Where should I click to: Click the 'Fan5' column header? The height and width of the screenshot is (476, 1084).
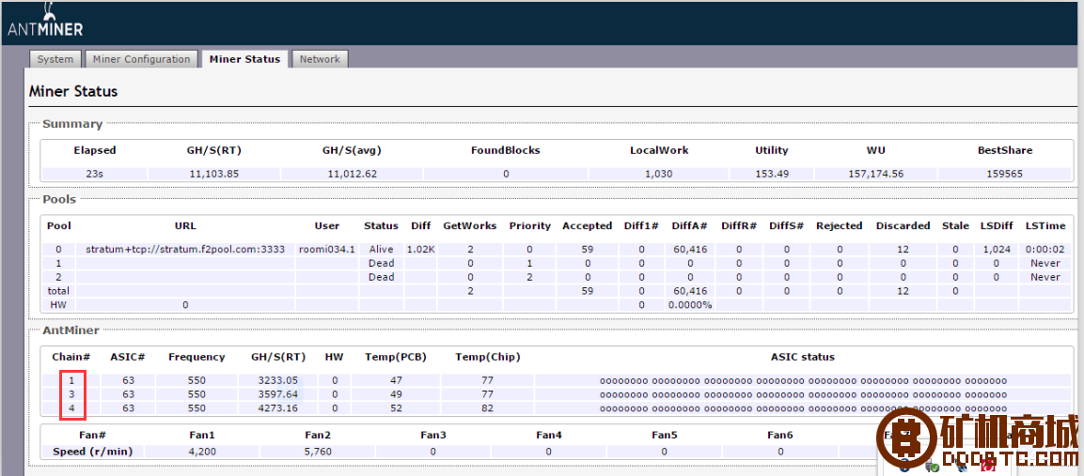pyautogui.click(x=665, y=436)
